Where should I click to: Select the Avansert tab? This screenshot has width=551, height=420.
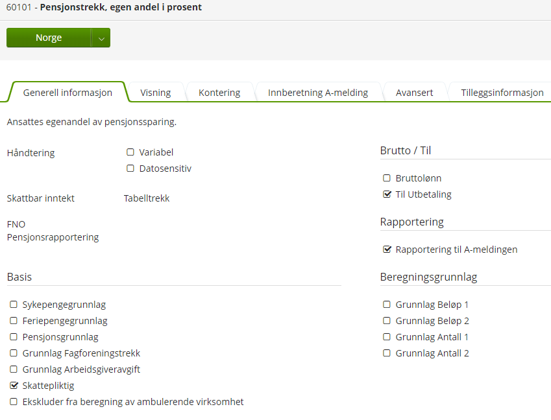[415, 93]
